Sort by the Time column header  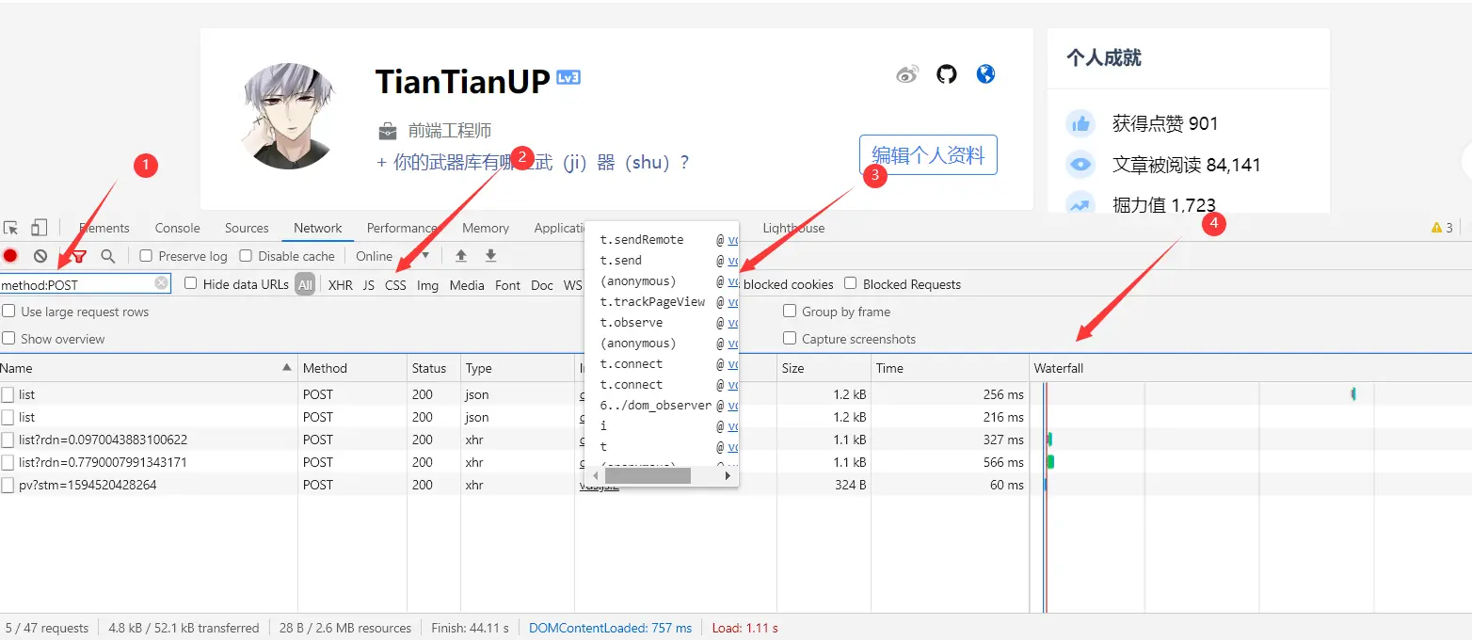[x=950, y=368]
